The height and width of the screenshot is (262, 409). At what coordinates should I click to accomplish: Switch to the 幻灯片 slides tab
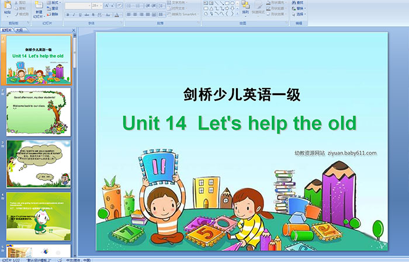point(7,30)
